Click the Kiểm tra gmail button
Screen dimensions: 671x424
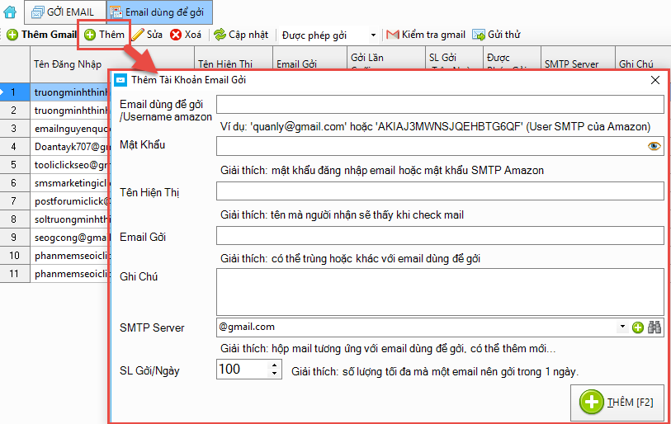425,35
